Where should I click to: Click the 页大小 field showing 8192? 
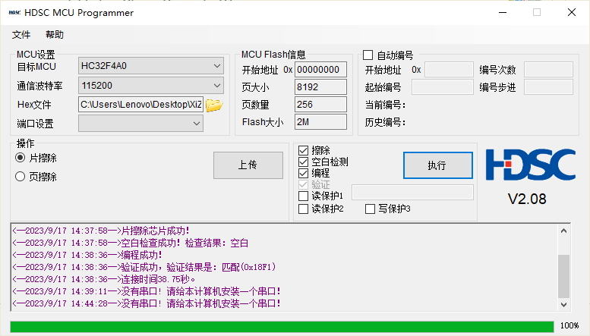click(320, 87)
